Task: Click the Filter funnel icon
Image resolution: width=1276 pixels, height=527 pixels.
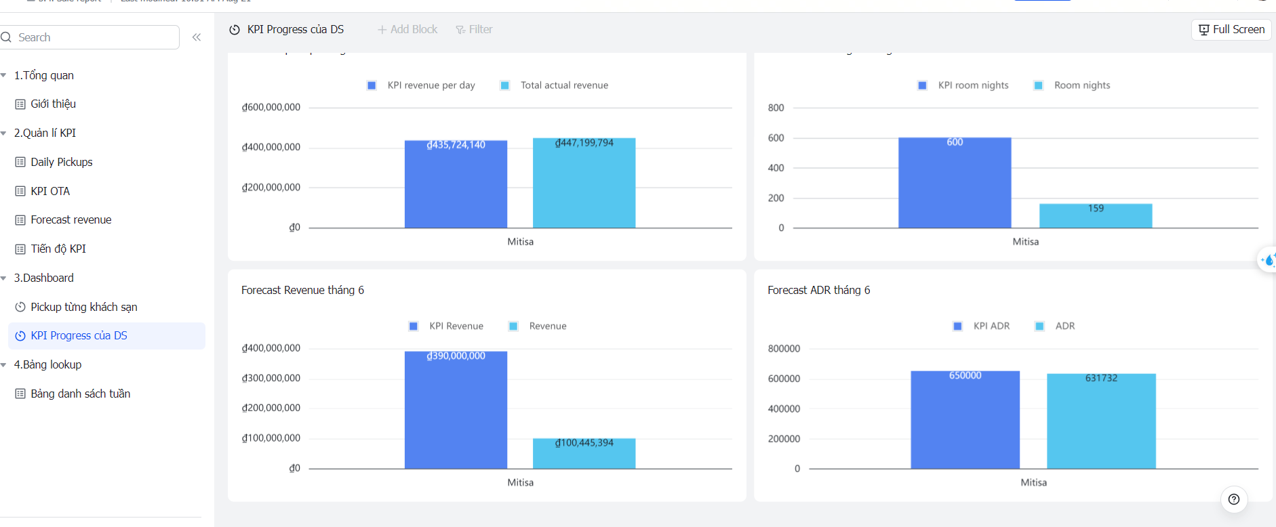Action: (x=460, y=30)
